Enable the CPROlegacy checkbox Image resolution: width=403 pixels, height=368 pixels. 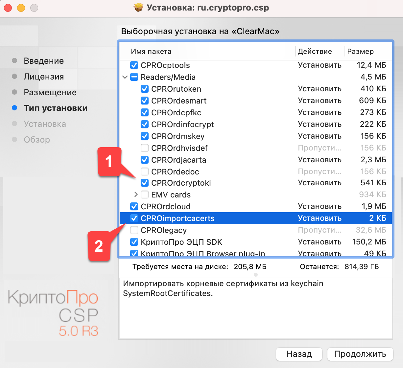[x=134, y=230]
